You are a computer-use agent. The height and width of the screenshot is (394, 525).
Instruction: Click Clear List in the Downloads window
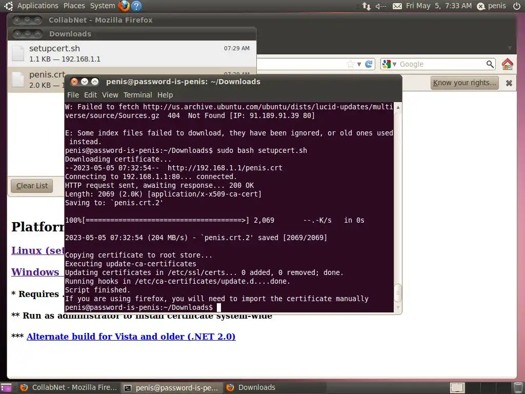tap(32, 186)
